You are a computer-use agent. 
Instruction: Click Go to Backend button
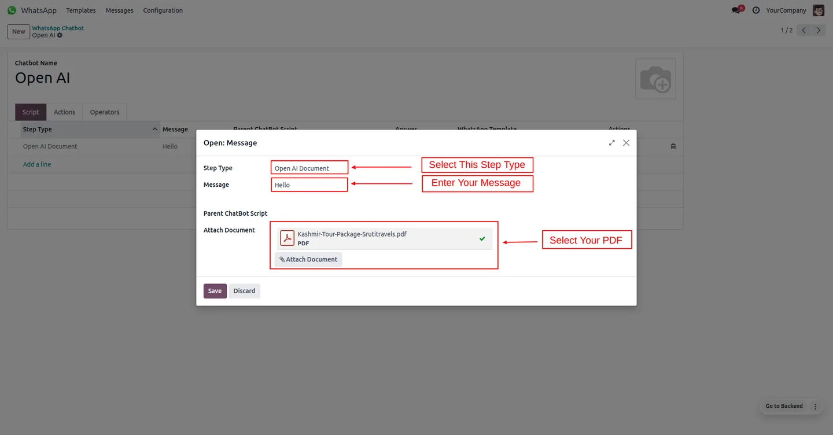pyautogui.click(x=784, y=406)
